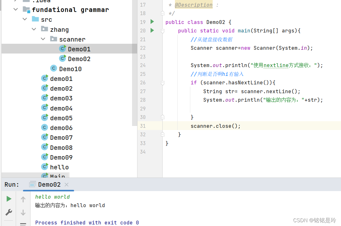Fold the main method at line 20

click(x=162, y=31)
